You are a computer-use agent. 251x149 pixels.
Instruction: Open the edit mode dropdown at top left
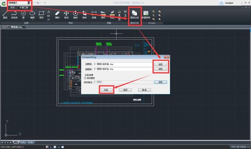point(29,3)
